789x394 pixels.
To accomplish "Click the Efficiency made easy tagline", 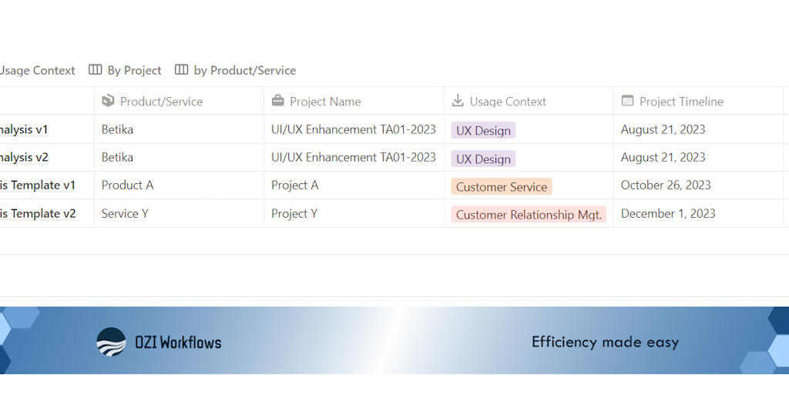I will (x=606, y=342).
